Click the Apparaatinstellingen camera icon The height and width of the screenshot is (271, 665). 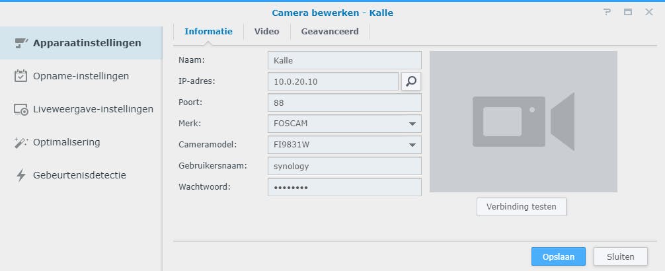pos(20,43)
